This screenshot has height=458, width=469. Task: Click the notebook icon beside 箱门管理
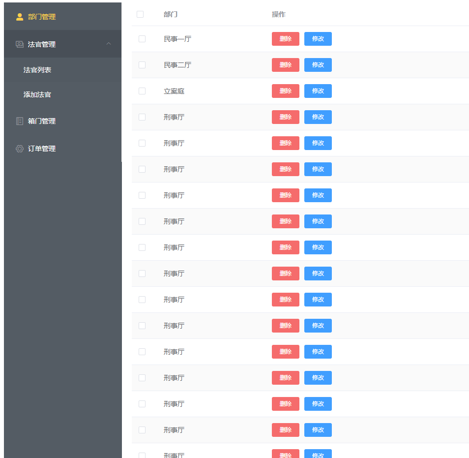20,121
